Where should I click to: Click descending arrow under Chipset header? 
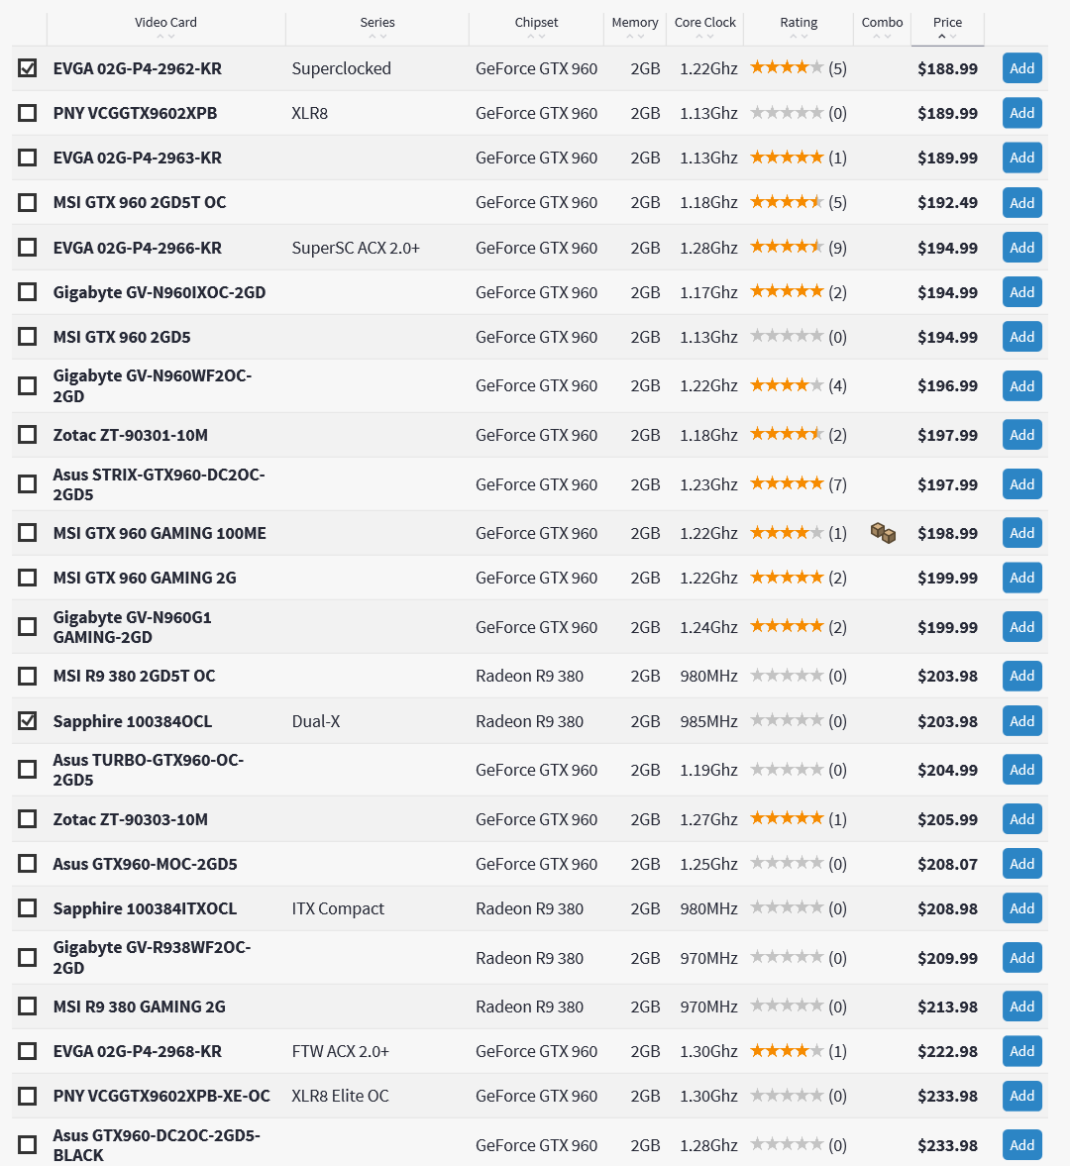point(542,37)
